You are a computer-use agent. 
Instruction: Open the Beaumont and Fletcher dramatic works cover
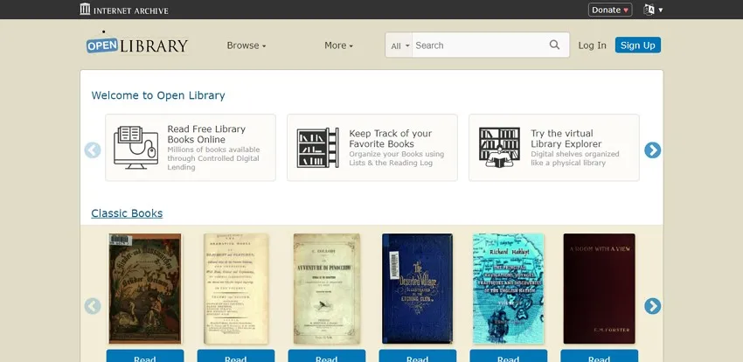(x=235, y=289)
